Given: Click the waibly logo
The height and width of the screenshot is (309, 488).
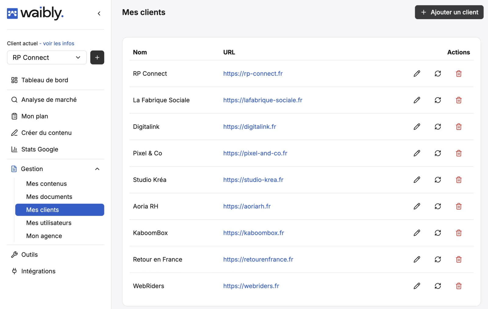Looking at the screenshot, I should coord(35,13).
